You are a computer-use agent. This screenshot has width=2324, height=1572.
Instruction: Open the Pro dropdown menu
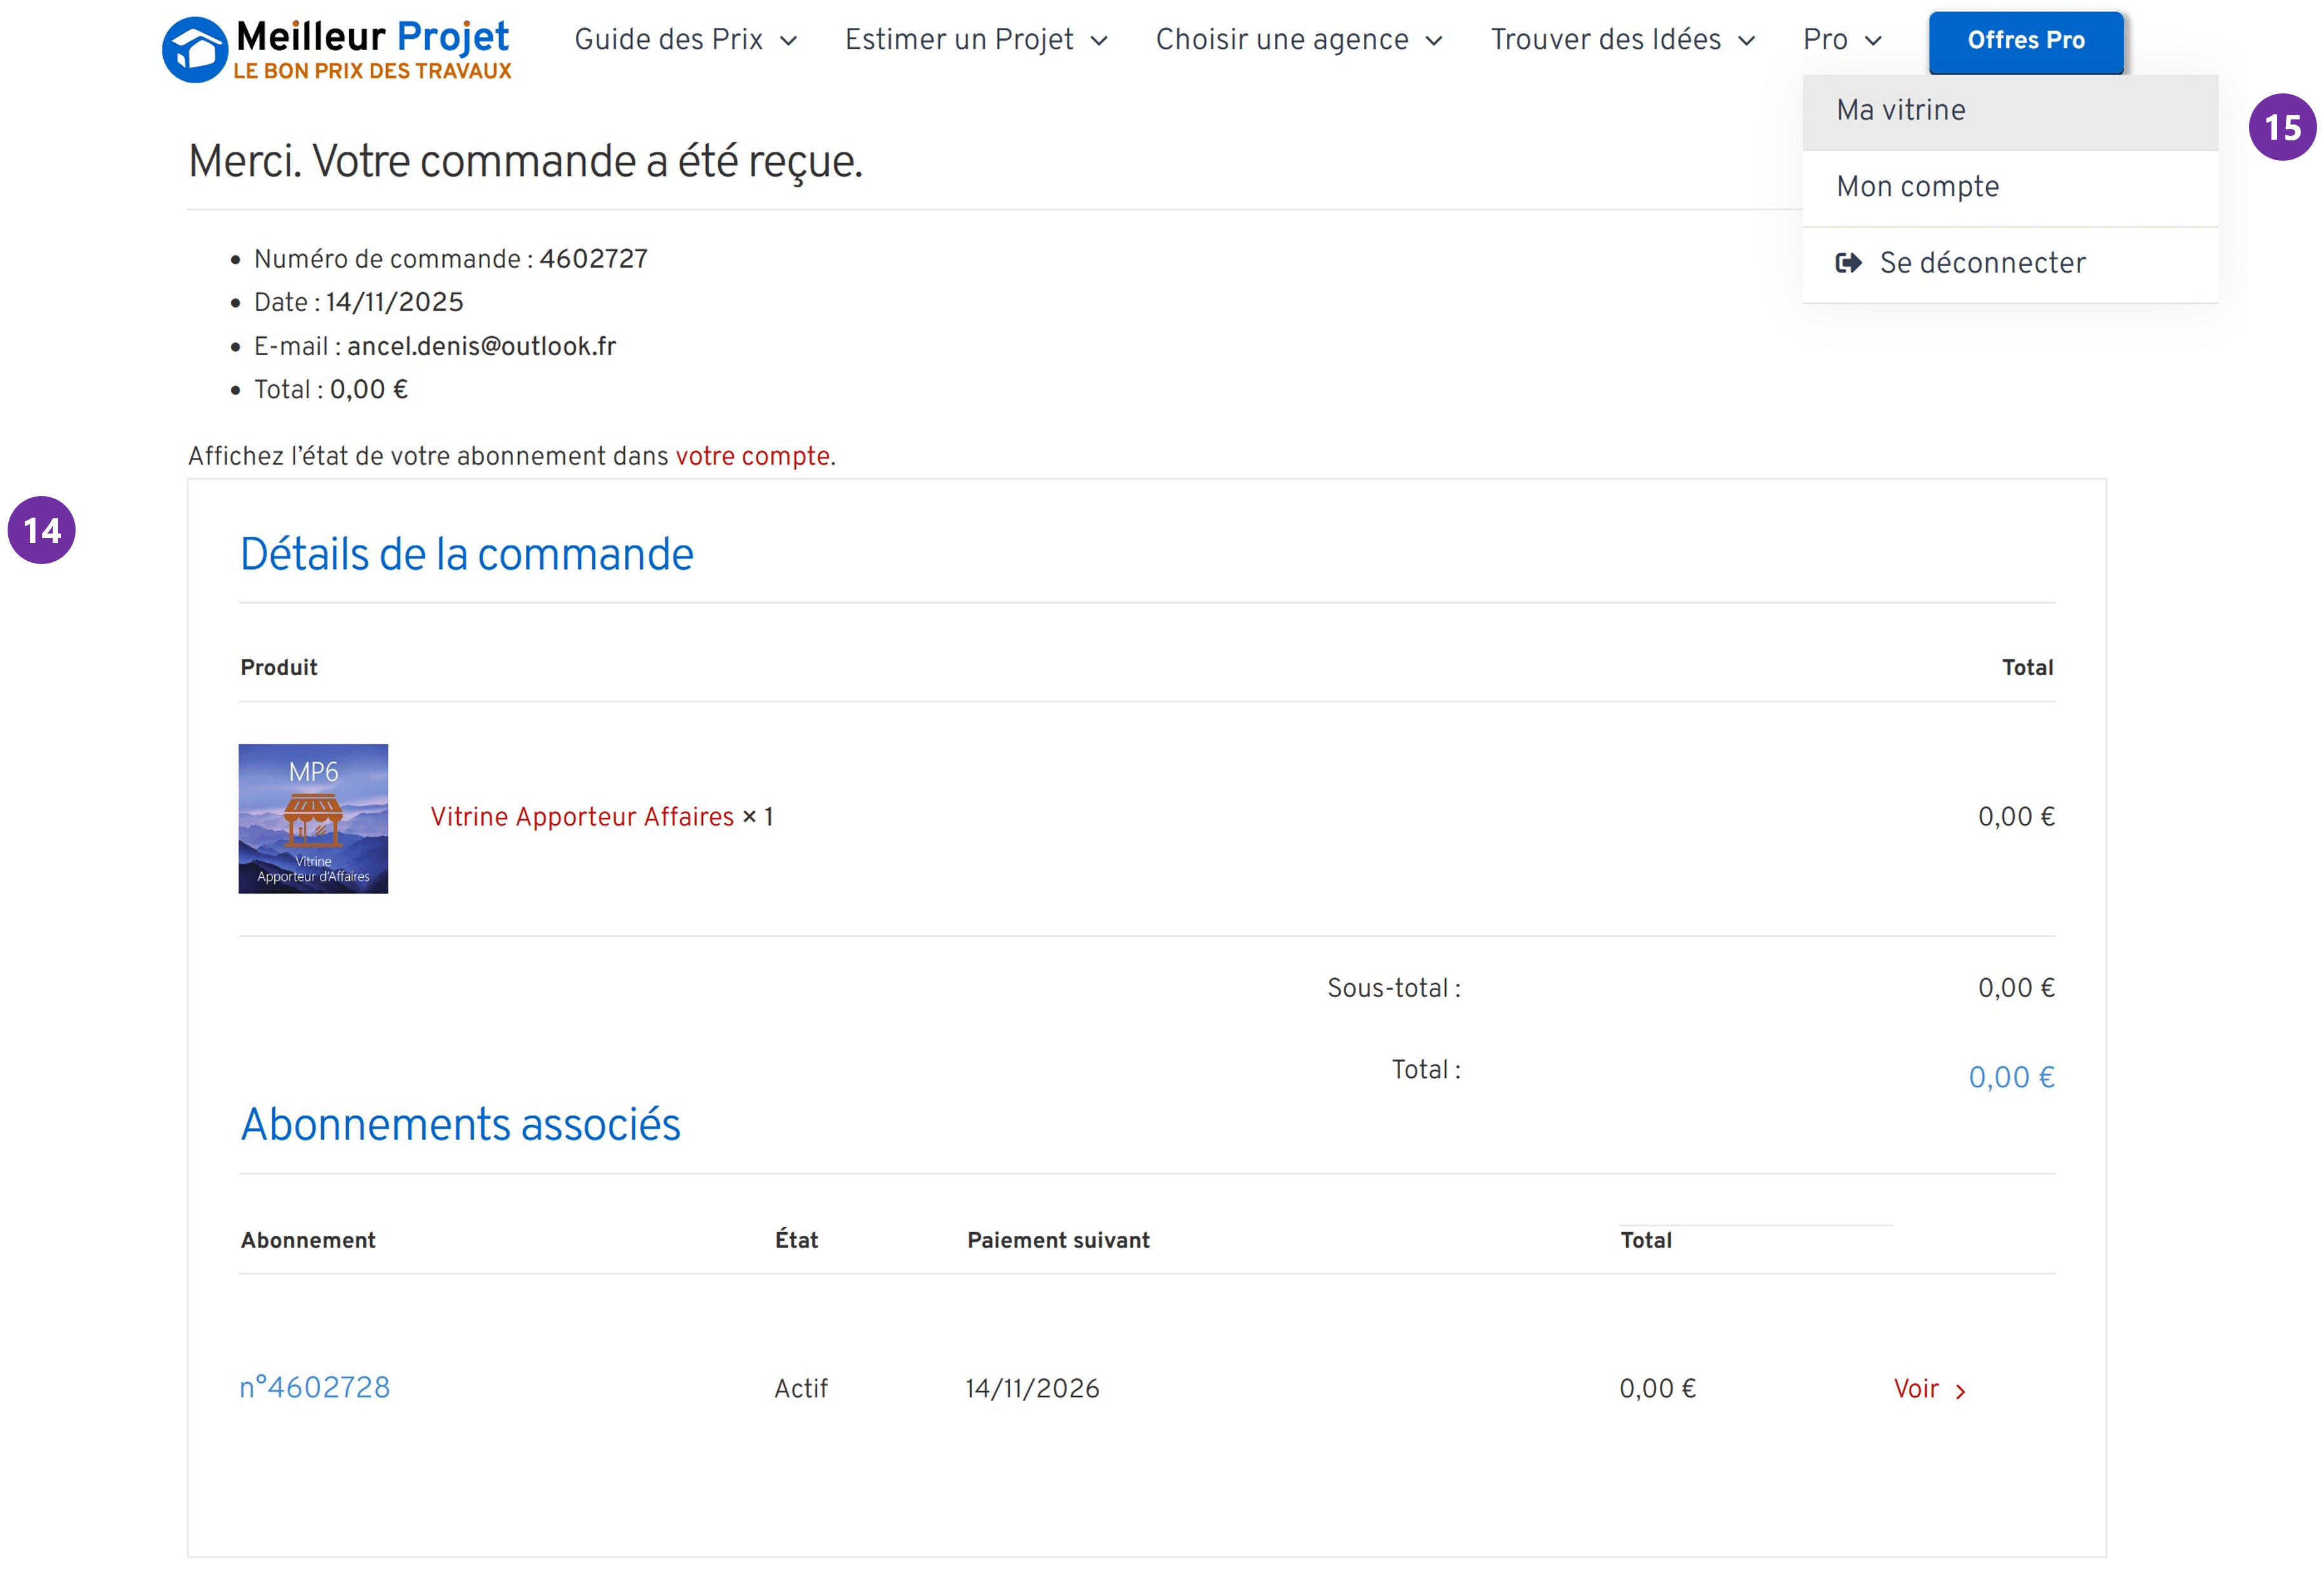(1828, 39)
